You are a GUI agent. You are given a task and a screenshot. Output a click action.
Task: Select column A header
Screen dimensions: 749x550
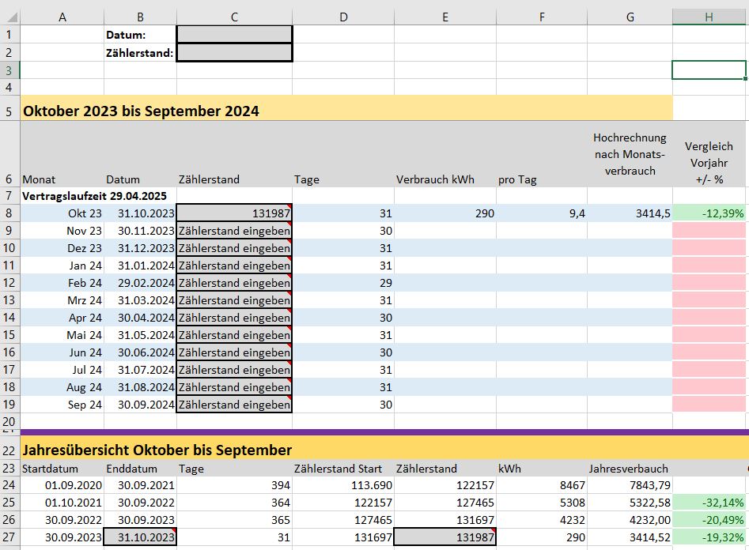(x=62, y=17)
